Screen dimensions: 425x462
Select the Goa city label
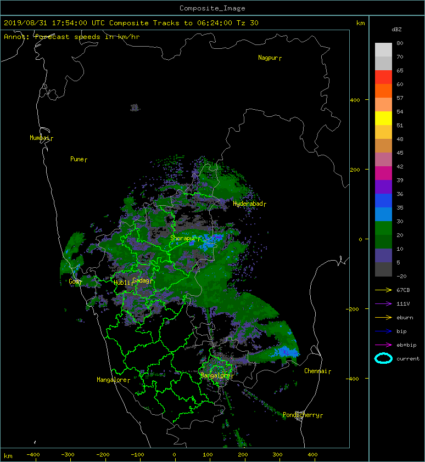tap(75, 281)
